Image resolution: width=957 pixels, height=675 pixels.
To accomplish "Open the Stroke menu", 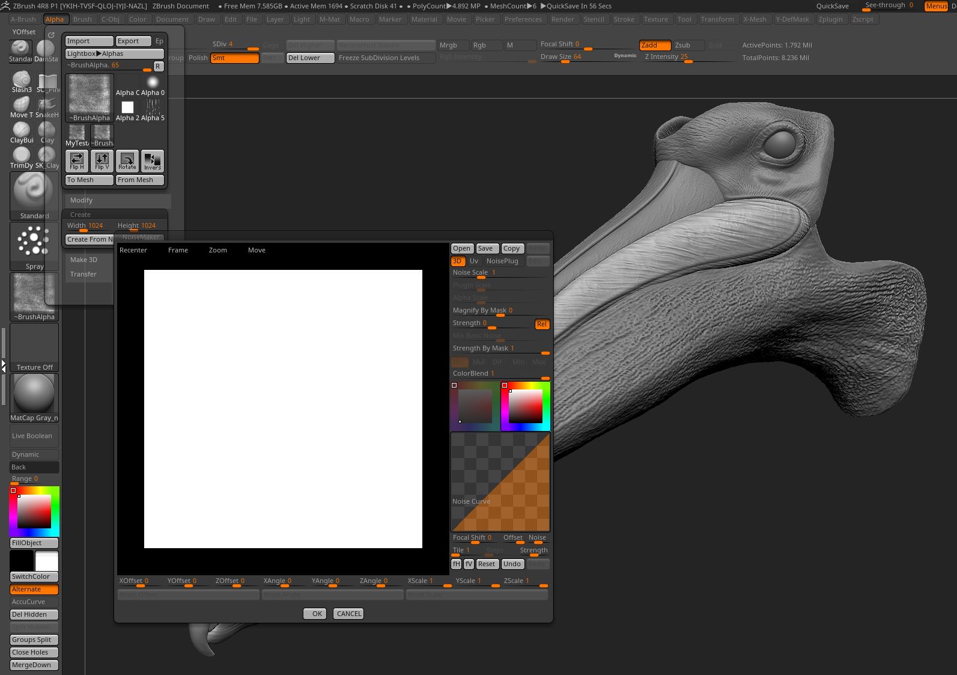I will [624, 19].
